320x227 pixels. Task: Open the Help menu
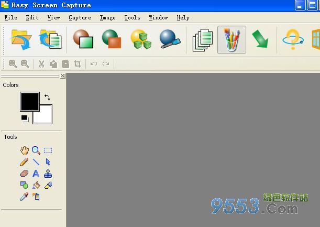click(183, 18)
